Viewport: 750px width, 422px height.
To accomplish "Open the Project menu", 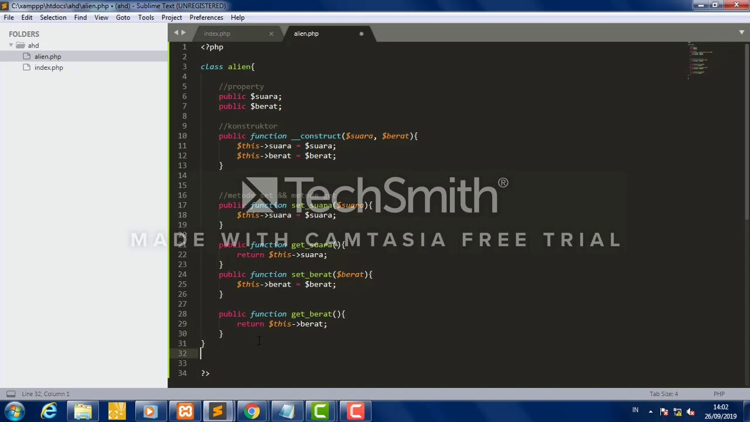I will click(172, 18).
